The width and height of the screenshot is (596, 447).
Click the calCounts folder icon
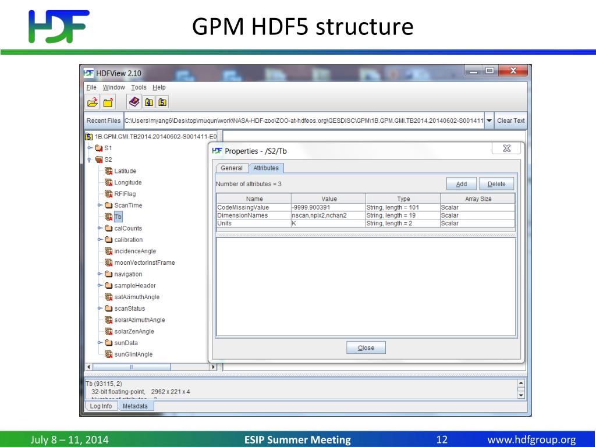pyautogui.click(x=109, y=228)
